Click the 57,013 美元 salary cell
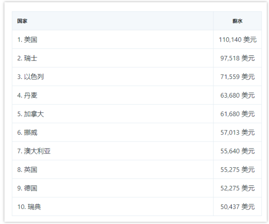This screenshot has height=224, width=269. (x=237, y=132)
